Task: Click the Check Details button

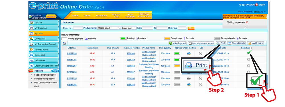Action: point(237,43)
